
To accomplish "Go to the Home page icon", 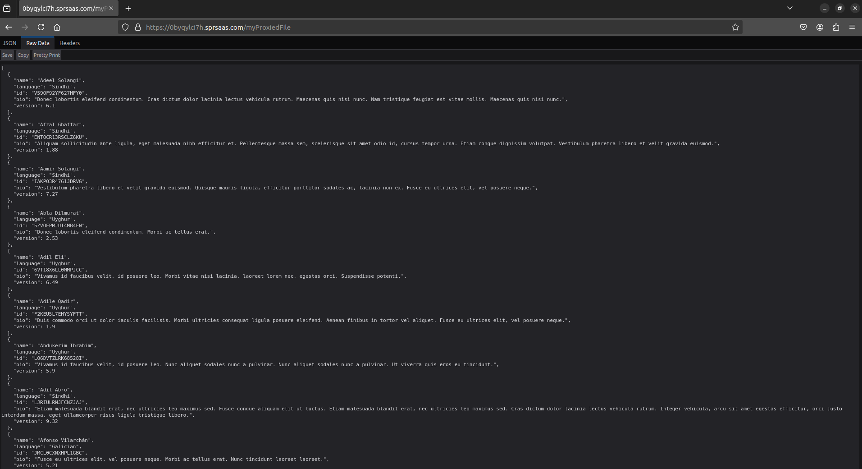I will pyautogui.click(x=57, y=27).
